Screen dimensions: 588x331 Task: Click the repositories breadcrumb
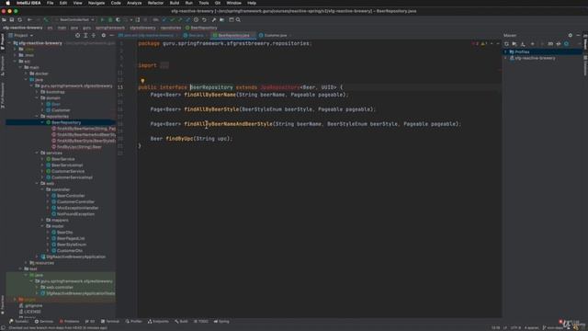[171, 28]
